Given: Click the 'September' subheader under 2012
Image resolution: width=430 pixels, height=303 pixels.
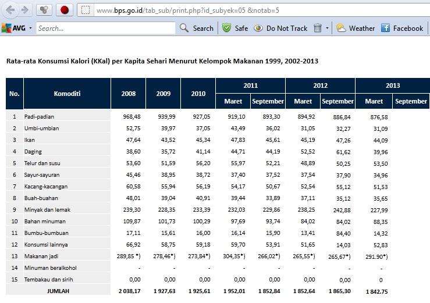Looking at the screenshot, I should [x=337, y=101].
